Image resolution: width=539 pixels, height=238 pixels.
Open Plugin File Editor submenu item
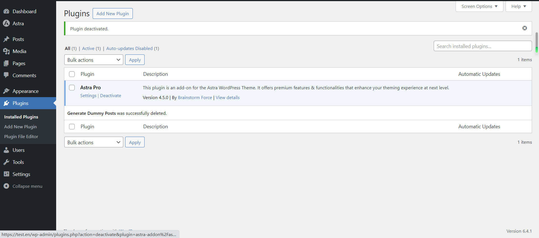pos(21,137)
